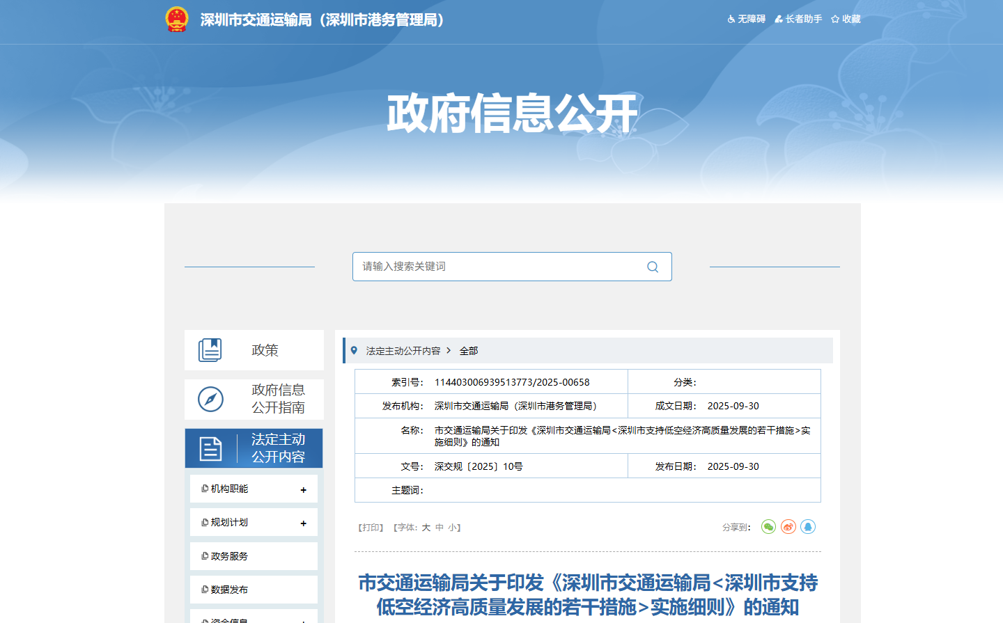
Task: Expand the 规划计划 section
Action: [x=303, y=523]
